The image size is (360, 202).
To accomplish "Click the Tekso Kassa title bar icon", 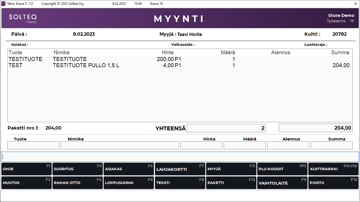I will click(3, 4).
